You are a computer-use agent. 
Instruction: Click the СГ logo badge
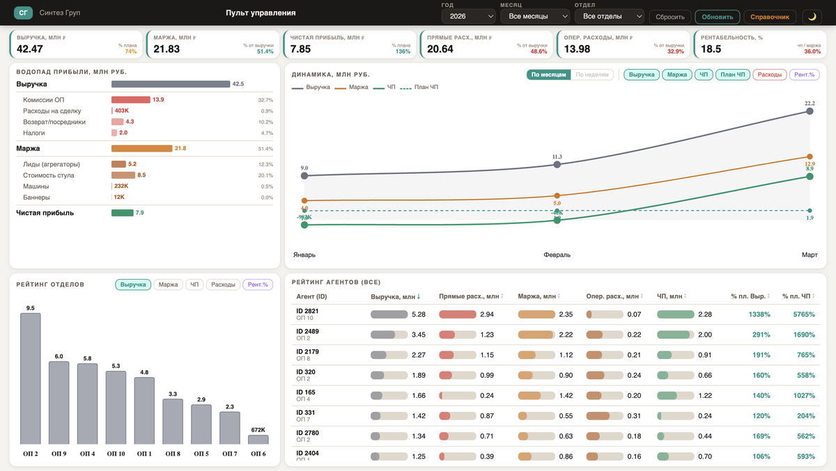click(24, 13)
